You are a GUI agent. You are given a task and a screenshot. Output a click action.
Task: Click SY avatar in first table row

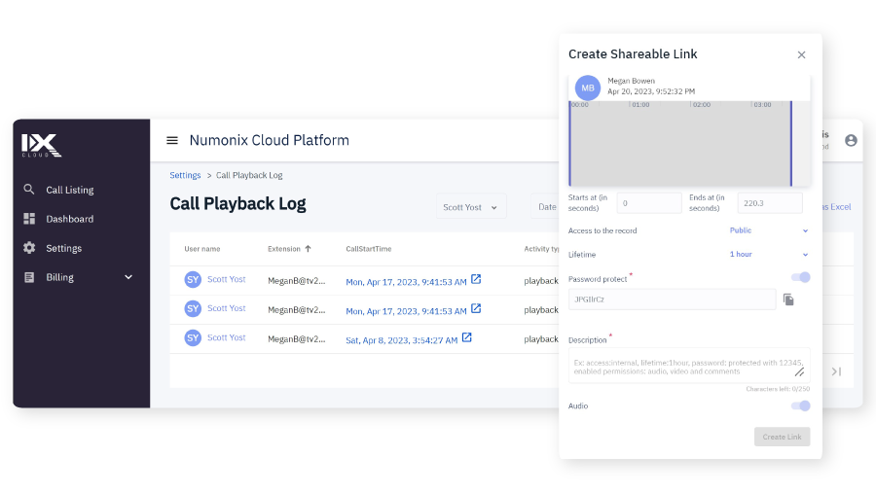pos(193,279)
